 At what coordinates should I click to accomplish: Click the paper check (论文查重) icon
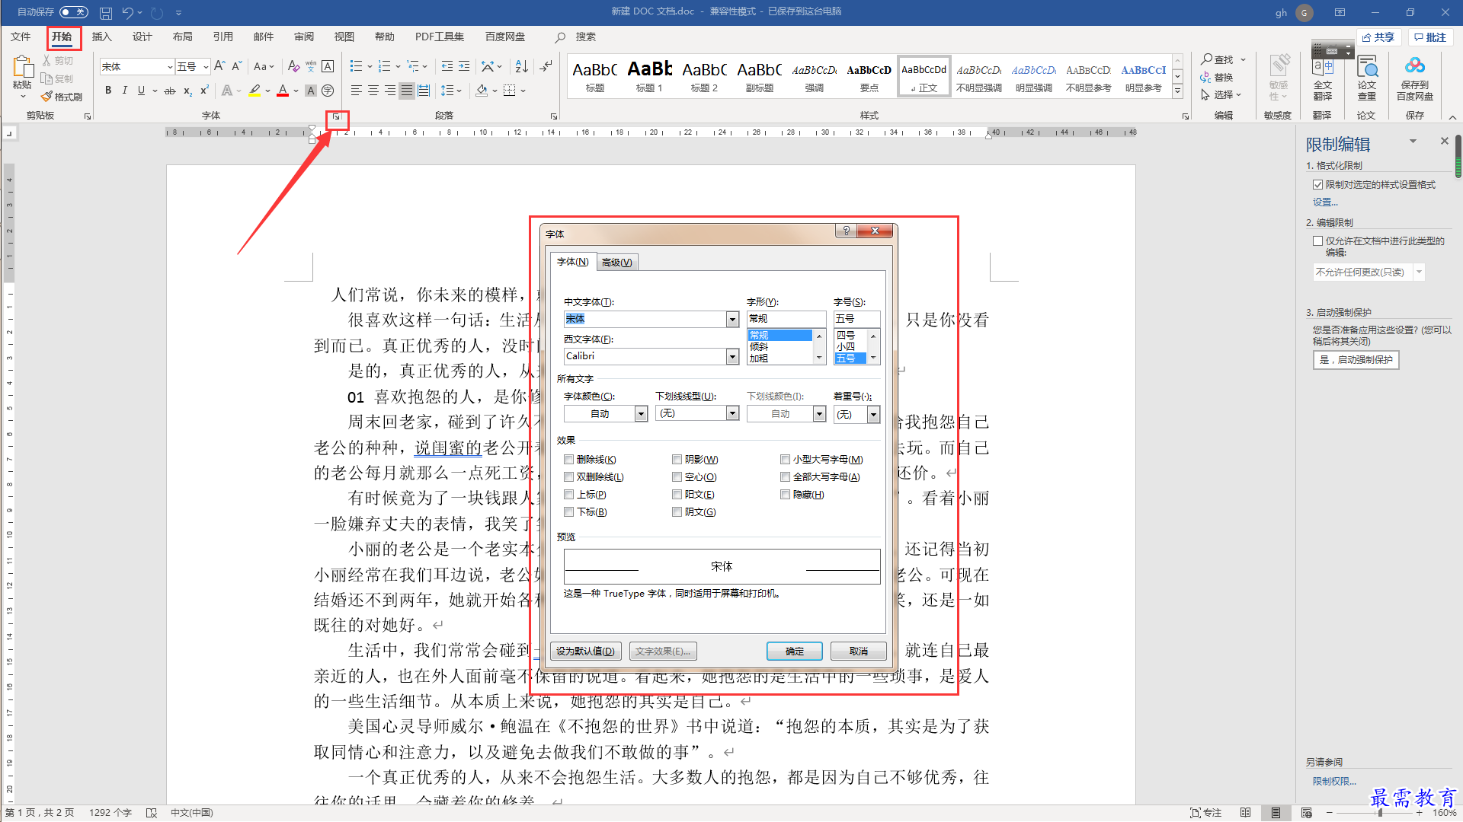click(1367, 78)
